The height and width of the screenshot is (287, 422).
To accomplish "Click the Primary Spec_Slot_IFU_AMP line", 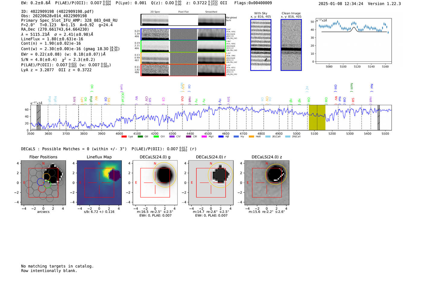I will [x=69, y=20].
